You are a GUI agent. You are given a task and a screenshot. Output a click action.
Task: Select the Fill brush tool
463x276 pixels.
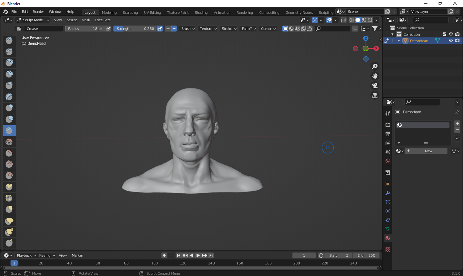point(9,164)
